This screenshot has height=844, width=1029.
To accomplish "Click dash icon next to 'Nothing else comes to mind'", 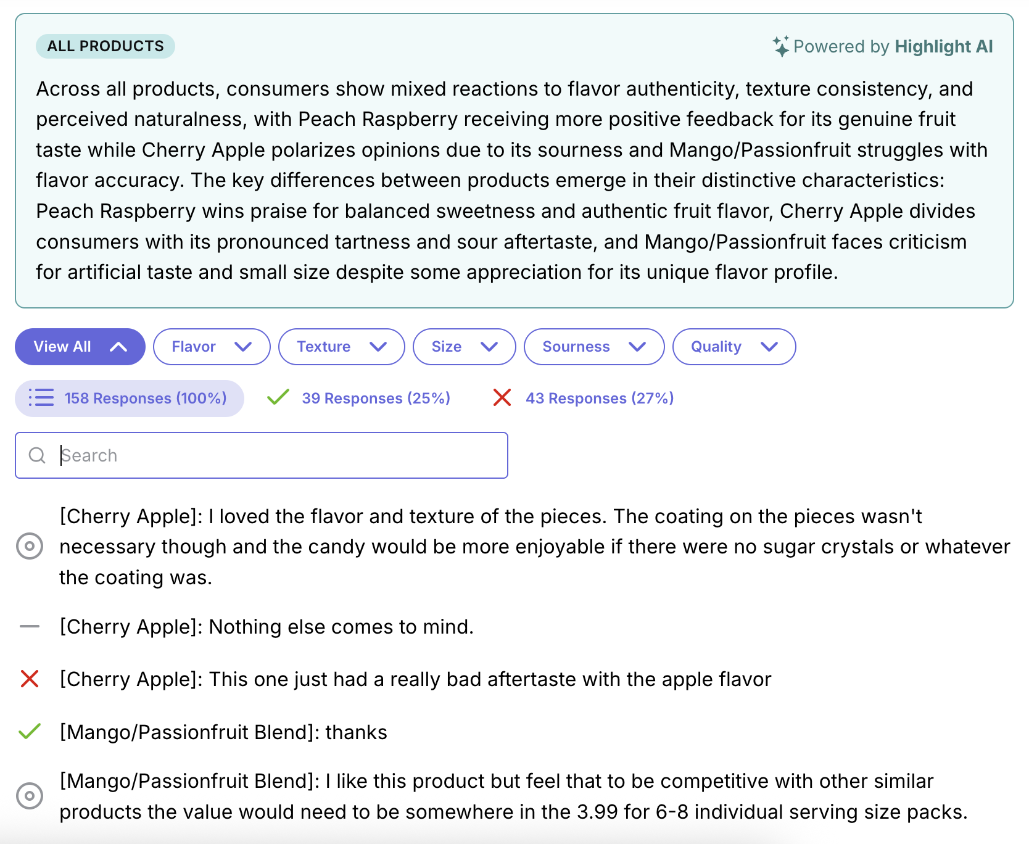I will 30,626.
